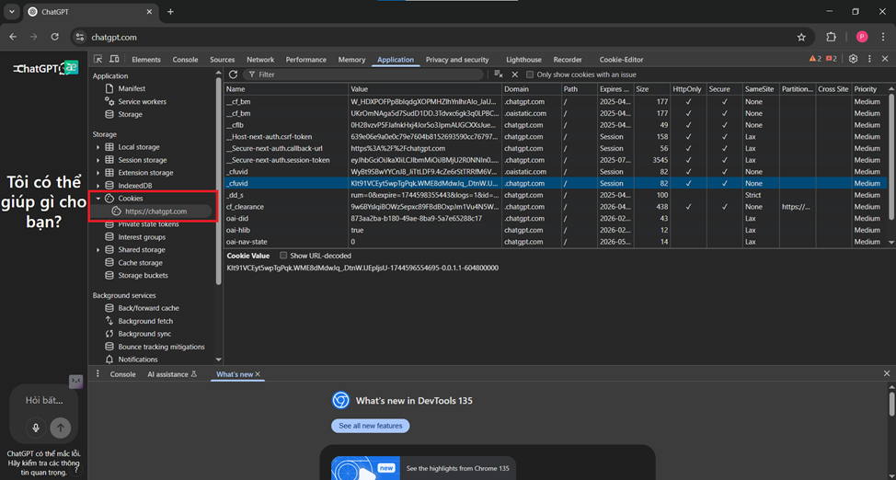Clear all cookies with the delete icon
Viewport: 896px width, 480px height.
[499, 74]
